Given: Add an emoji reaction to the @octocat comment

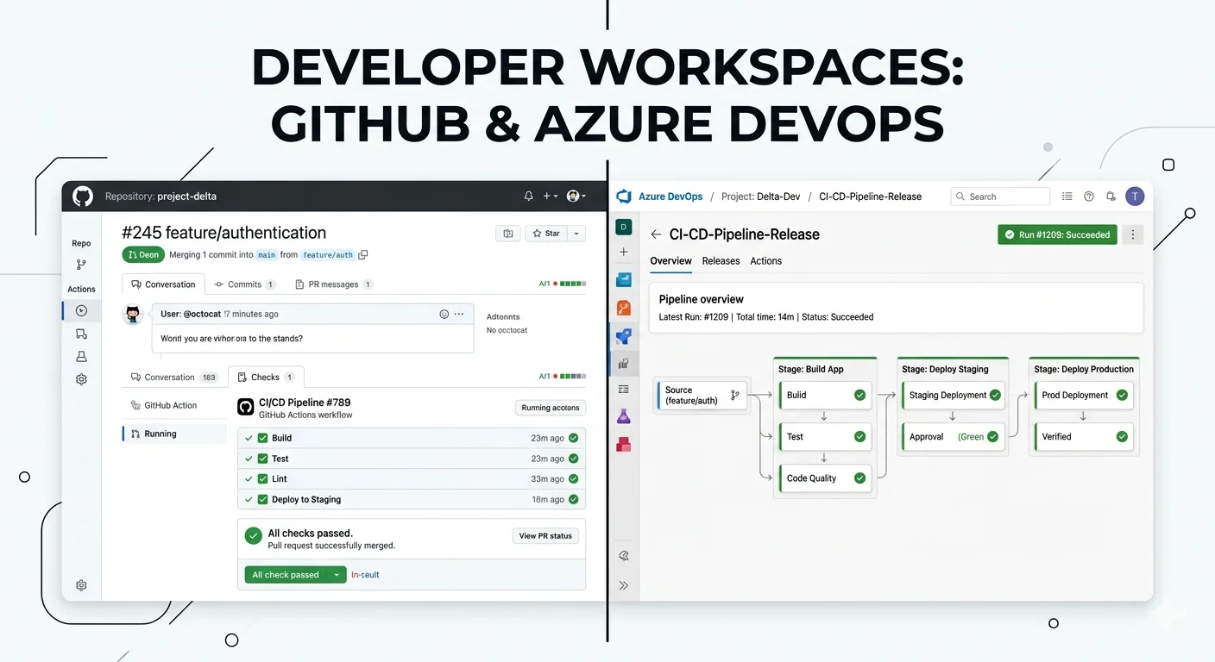Looking at the screenshot, I should coord(444,314).
